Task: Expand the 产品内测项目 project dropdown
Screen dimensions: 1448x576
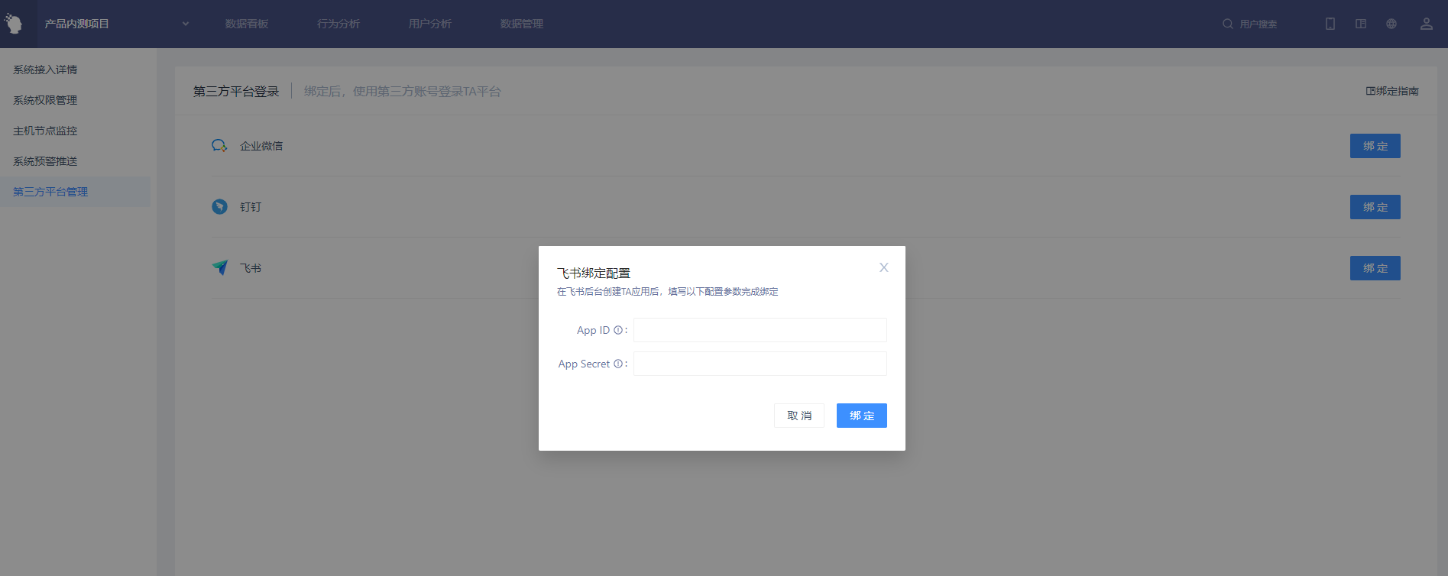Action: click(185, 24)
